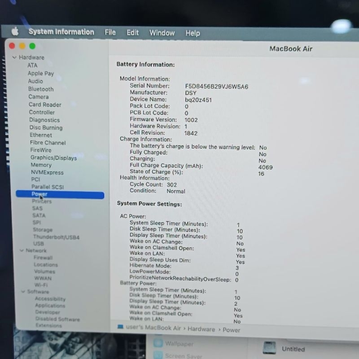The image size is (359, 359).
Task: Click Hardware in the path bar
Action: [201, 329]
